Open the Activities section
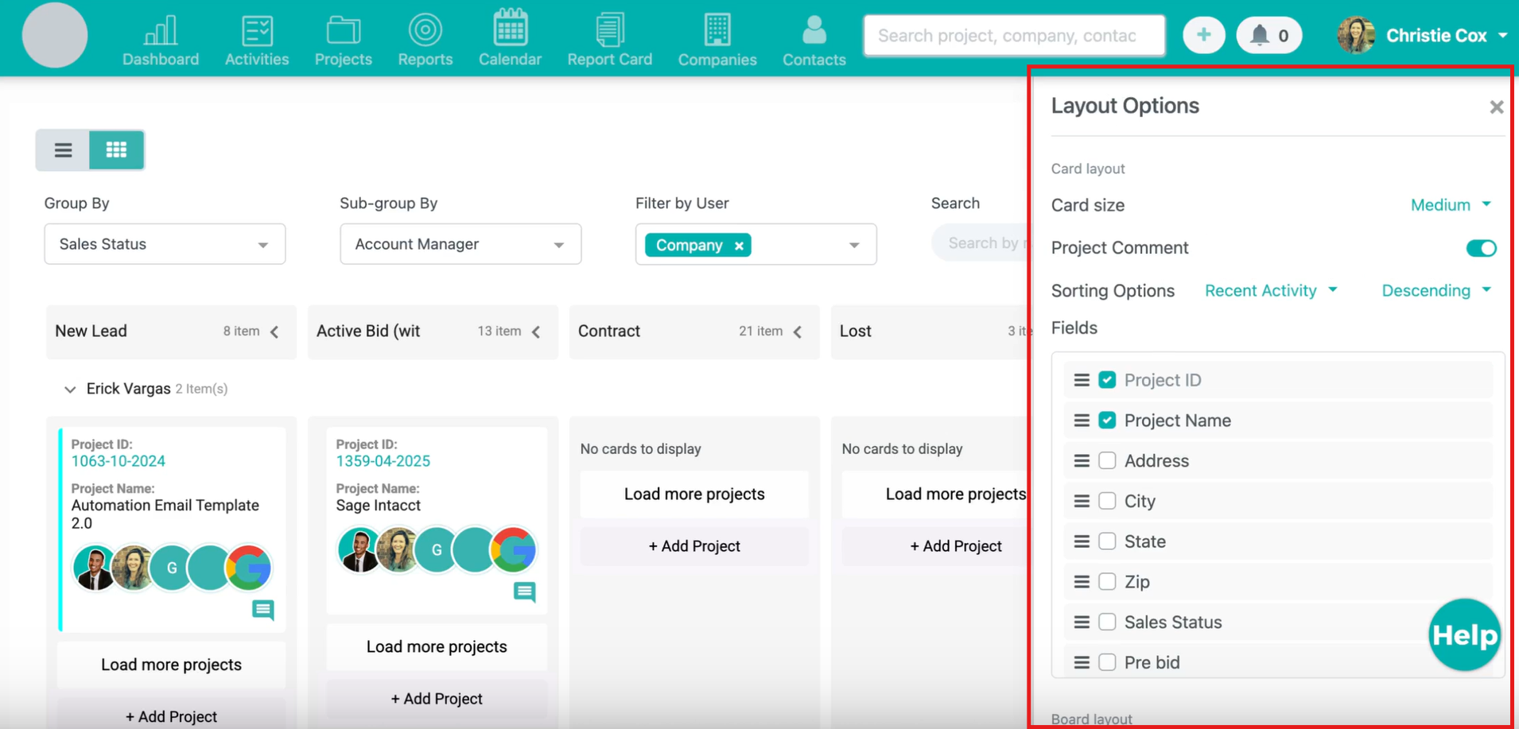Viewport: 1519px width, 729px height. pyautogui.click(x=257, y=41)
